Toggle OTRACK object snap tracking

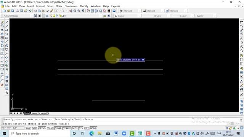(x=67, y=128)
